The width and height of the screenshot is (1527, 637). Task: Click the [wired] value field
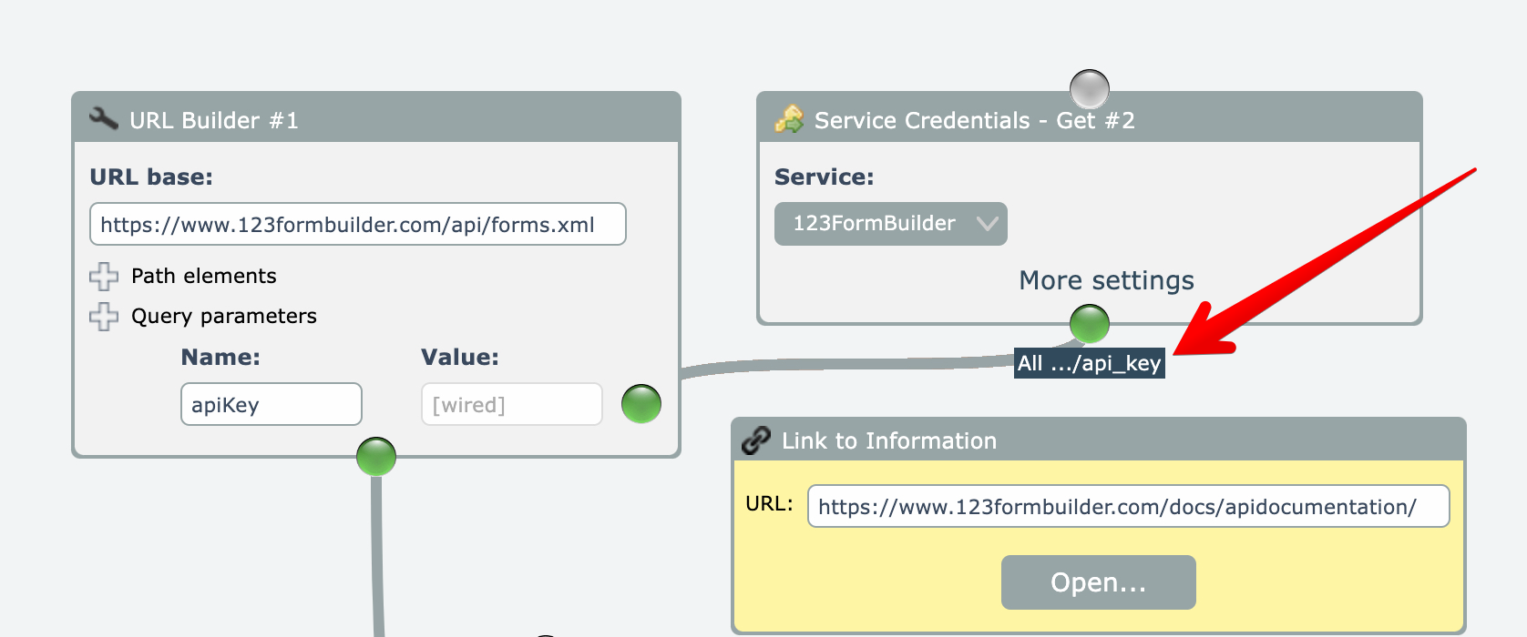coord(511,405)
